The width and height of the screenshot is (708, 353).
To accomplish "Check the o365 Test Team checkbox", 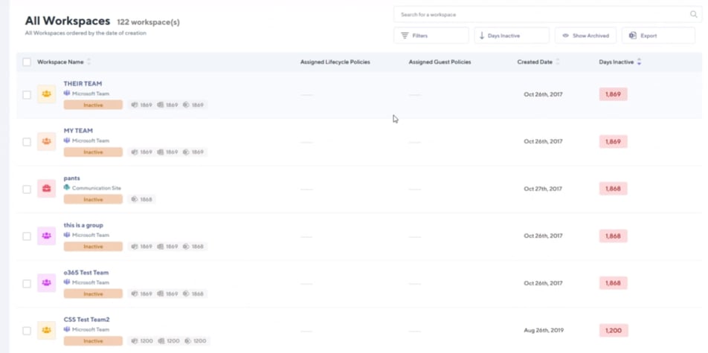I will [27, 283].
